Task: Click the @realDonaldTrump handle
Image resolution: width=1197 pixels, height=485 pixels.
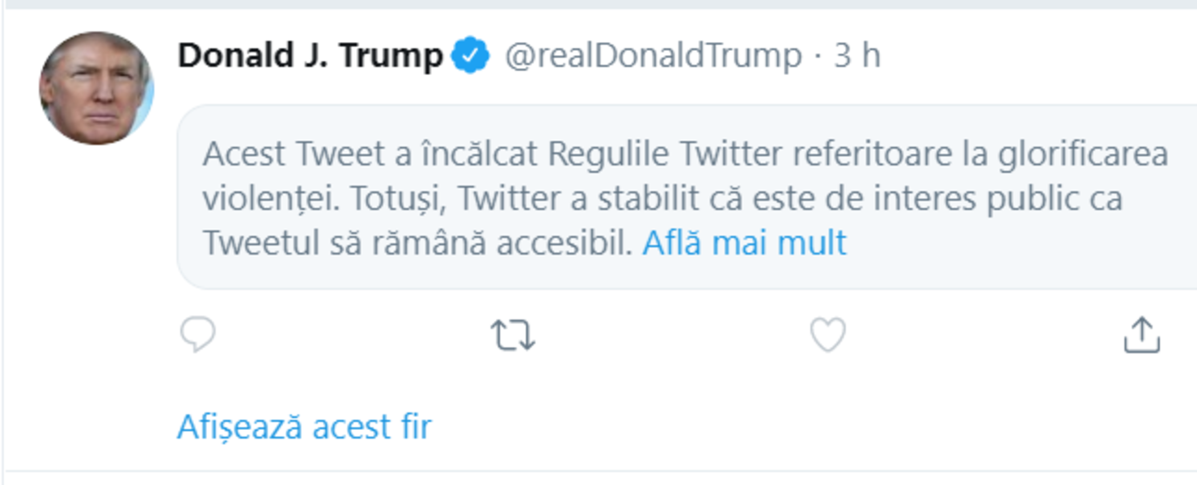Action: (x=653, y=56)
